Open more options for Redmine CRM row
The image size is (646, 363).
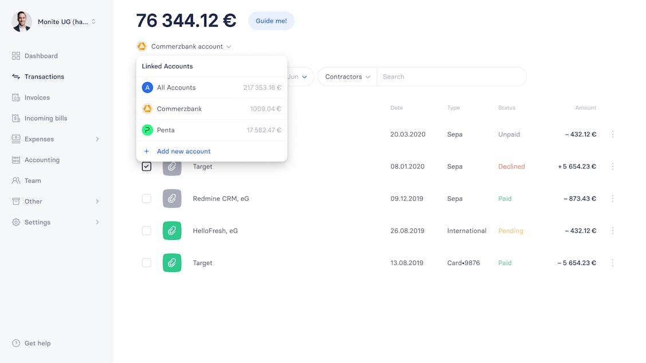pos(613,199)
